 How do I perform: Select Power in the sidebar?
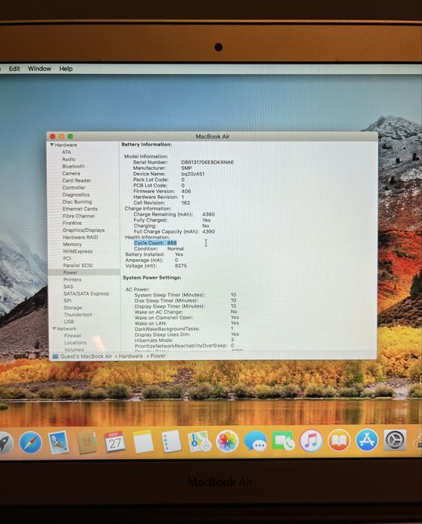coord(85,272)
